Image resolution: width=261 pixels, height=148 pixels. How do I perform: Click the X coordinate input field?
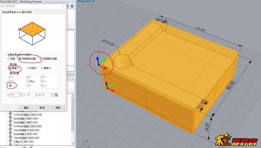[x=15, y=95]
